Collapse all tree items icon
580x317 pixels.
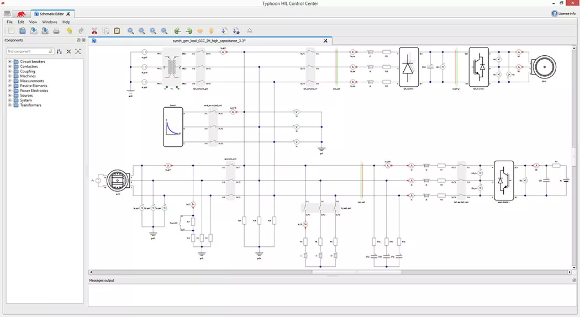pos(68,51)
